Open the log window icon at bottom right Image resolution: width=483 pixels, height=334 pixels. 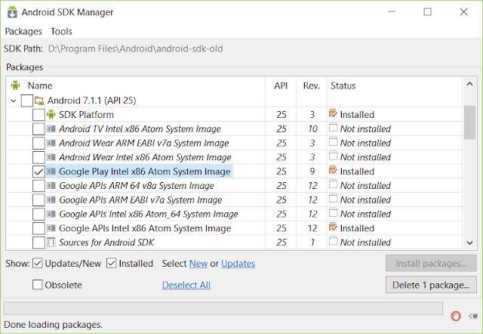(473, 316)
